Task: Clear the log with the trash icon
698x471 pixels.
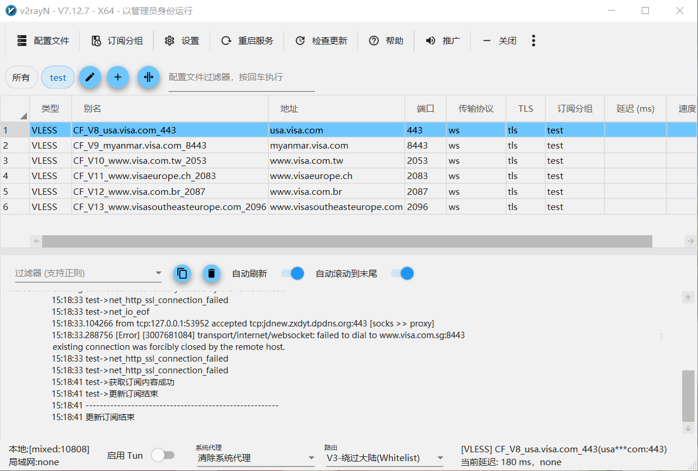Action: [x=211, y=273]
